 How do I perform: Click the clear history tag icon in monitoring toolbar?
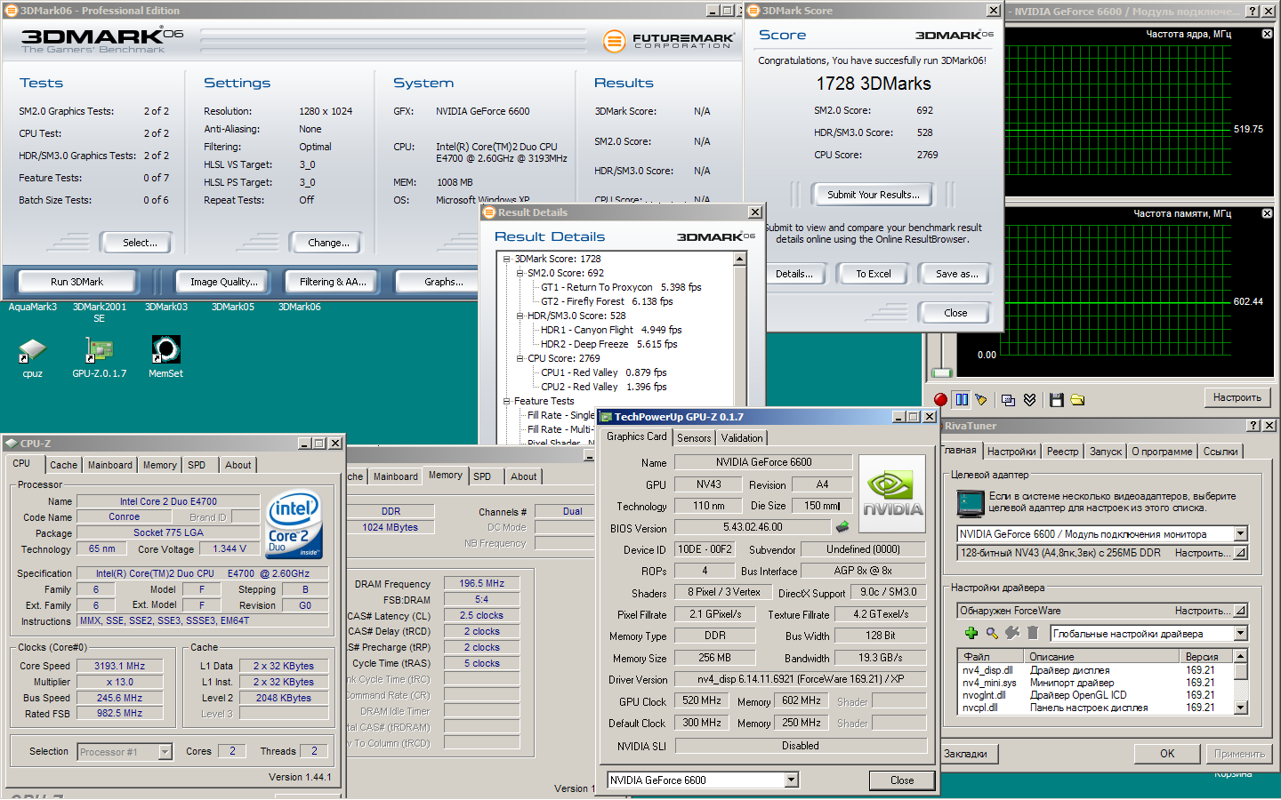pos(981,400)
